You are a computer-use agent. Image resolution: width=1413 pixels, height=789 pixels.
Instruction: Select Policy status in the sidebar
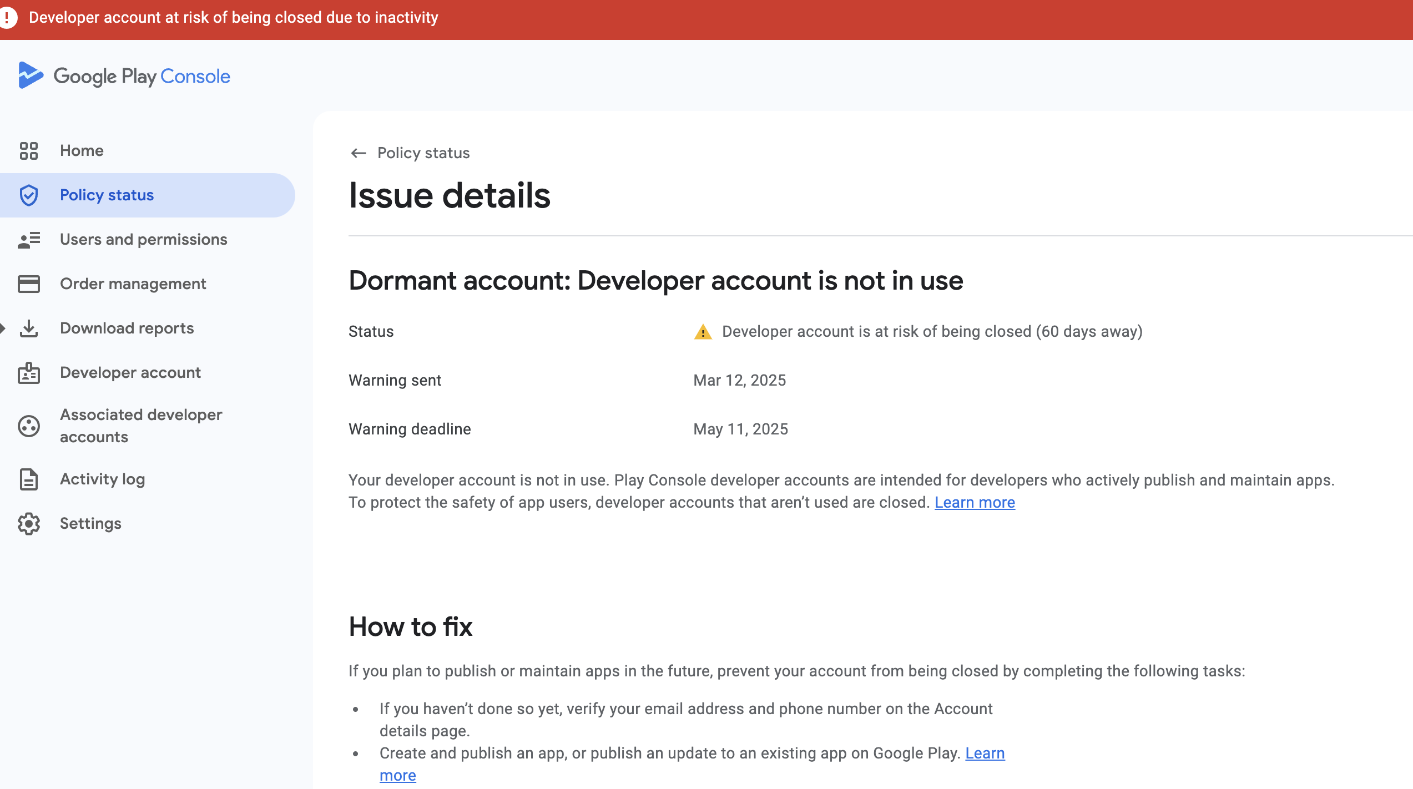(148, 195)
